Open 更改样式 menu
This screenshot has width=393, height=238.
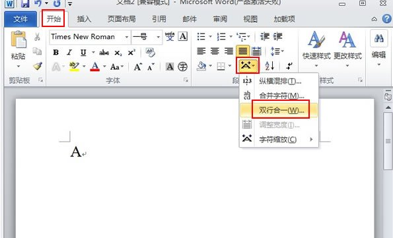click(x=347, y=49)
